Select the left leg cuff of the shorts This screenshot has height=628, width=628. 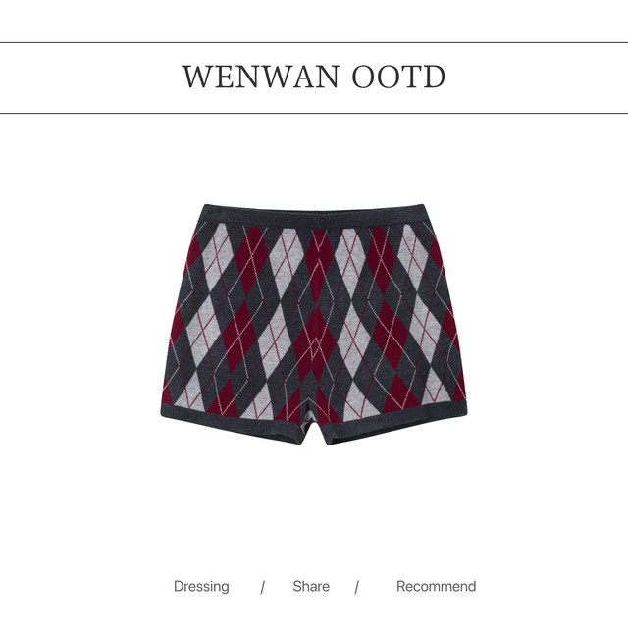click(235, 426)
